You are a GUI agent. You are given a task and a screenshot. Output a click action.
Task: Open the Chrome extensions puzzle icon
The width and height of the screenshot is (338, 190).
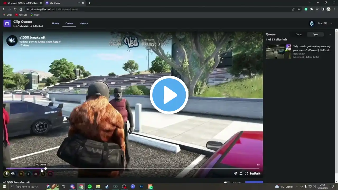coord(312,9)
